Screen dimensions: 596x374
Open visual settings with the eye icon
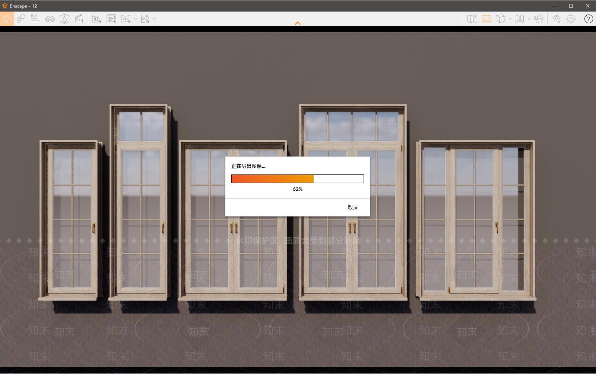(556, 19)
